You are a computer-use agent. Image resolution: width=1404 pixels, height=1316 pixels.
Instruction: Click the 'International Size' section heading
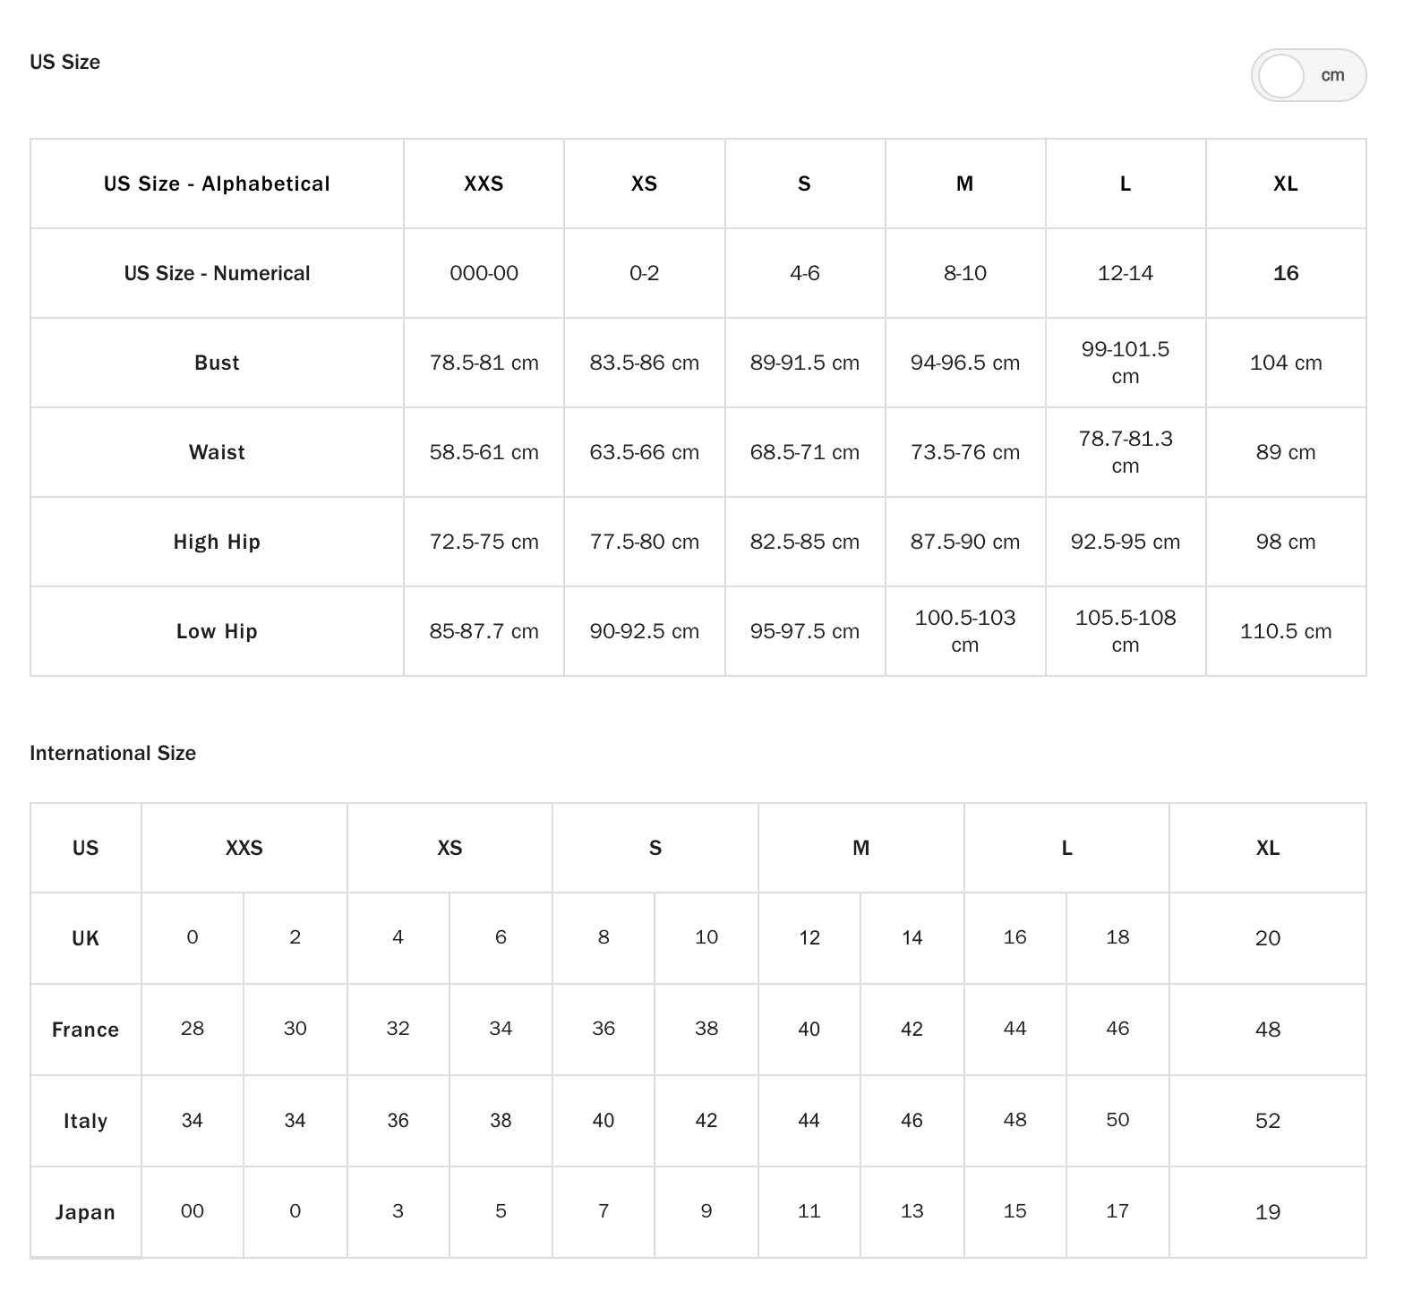coord(113,753)
